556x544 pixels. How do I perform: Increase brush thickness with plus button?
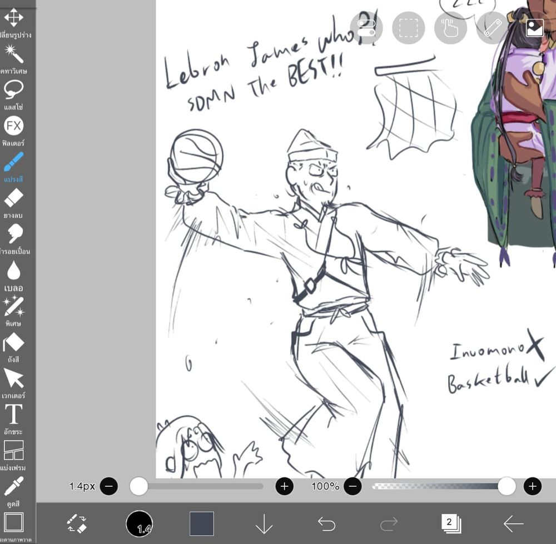point(284,486)
